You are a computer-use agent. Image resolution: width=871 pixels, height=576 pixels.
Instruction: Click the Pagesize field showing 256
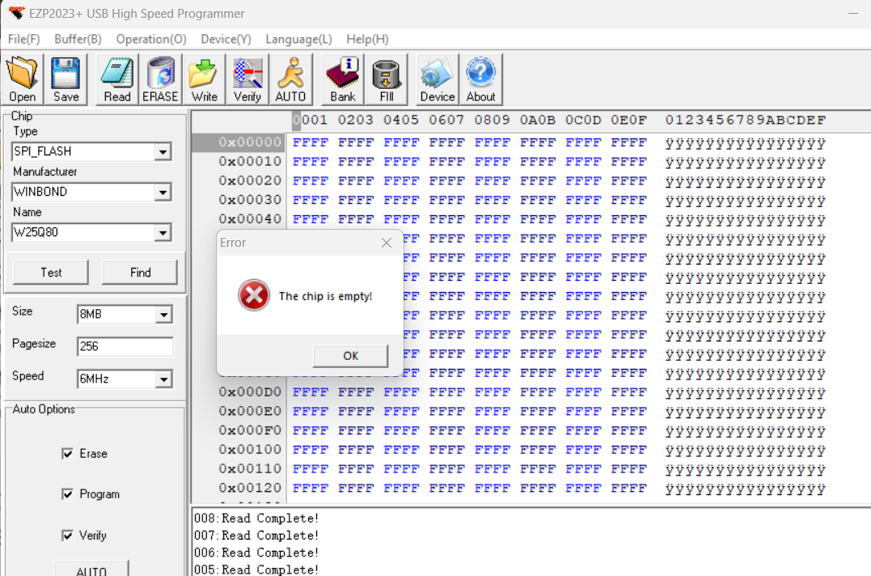point(125,346)
